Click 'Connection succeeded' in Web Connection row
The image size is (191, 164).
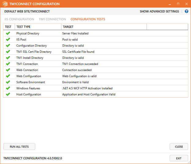[77, 70]
